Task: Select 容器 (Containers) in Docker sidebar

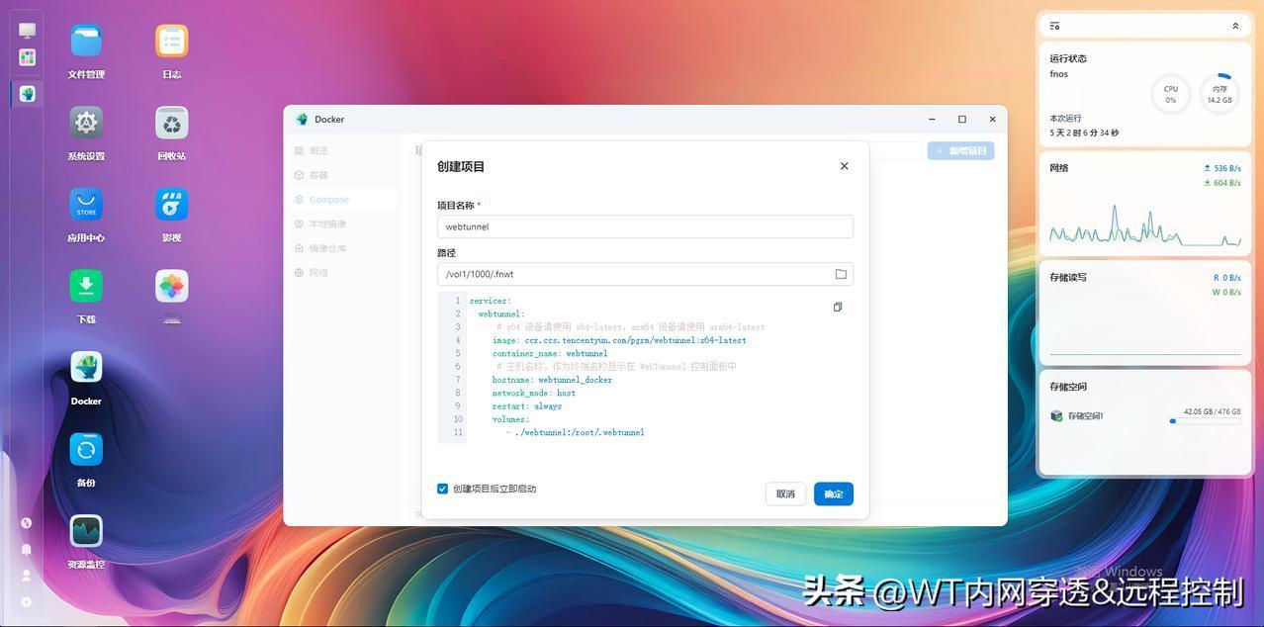Action: point(318,174)
